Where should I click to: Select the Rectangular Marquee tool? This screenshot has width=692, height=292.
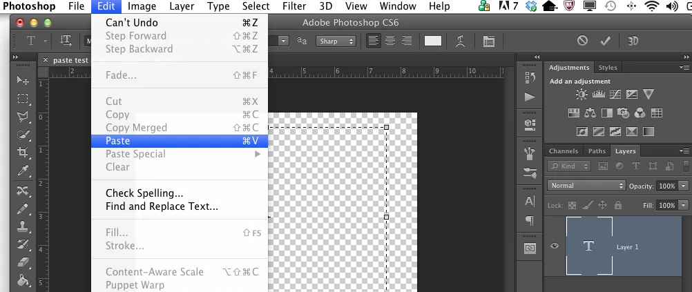(x=23, y=98)
